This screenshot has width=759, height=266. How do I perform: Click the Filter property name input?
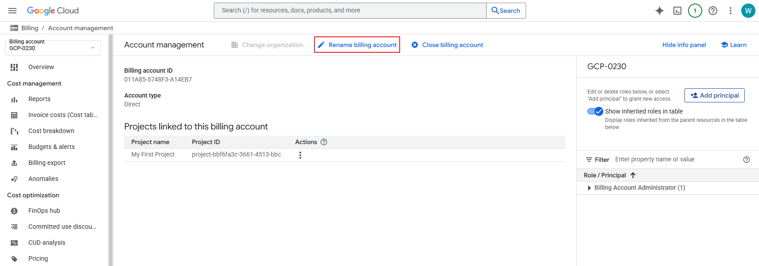pos(676,160)
